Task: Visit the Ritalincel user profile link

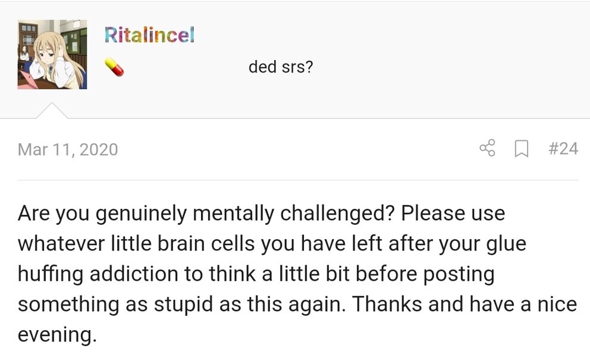Action: pos(149,35)
